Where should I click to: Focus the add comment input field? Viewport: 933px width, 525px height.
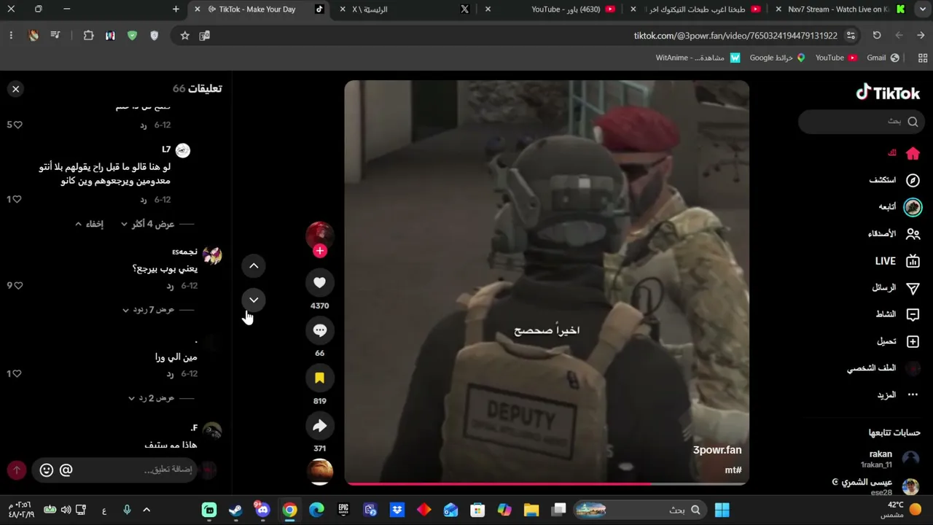tap(114, 470)
